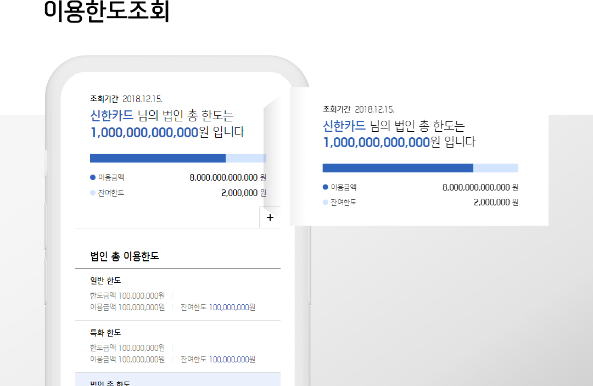This screenshot has width=593, height=386.
Task: Click the phone's 잔여한도 legend dot
Action: pyautogui.click(x=93, y=193)
